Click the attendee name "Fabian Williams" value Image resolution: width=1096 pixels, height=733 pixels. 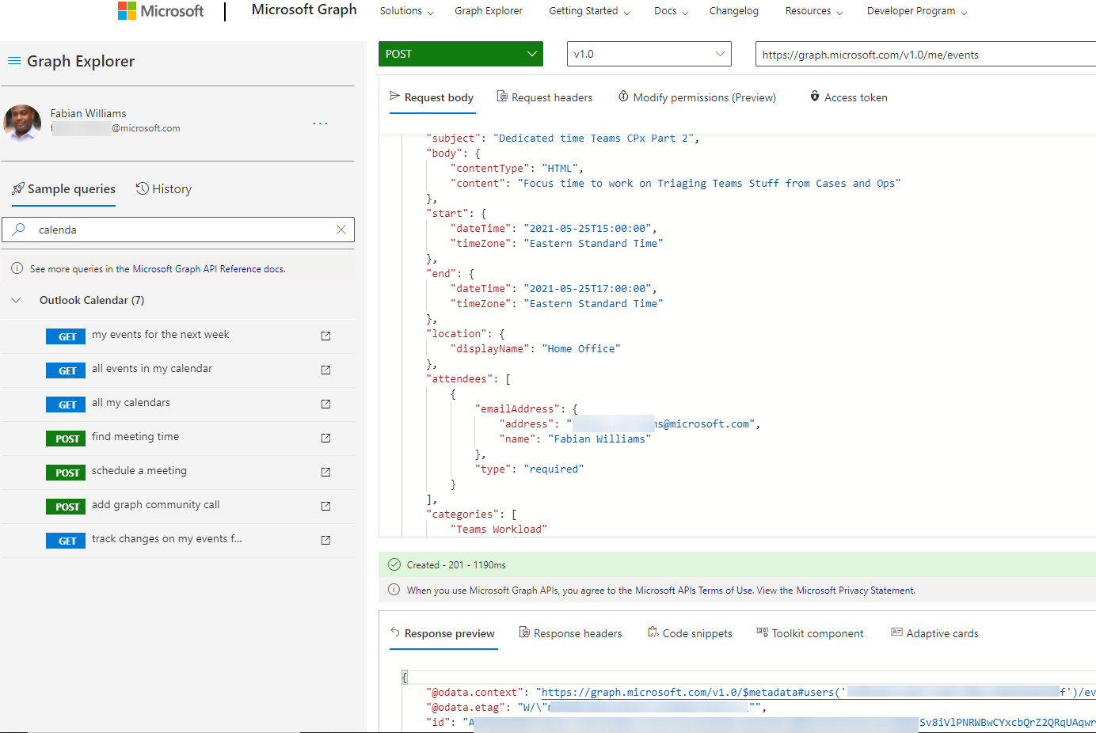[599, 439]
